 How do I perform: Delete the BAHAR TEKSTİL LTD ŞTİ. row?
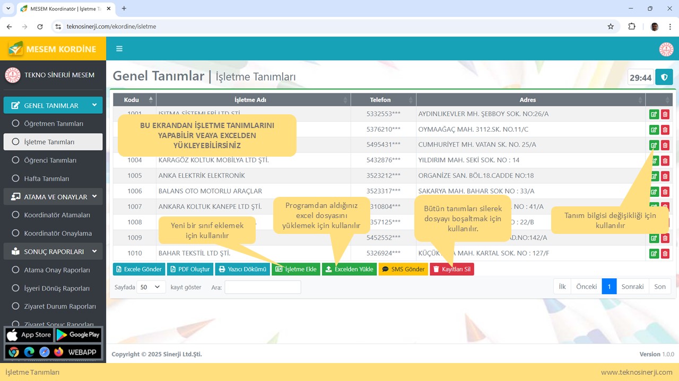coord(665,253)
